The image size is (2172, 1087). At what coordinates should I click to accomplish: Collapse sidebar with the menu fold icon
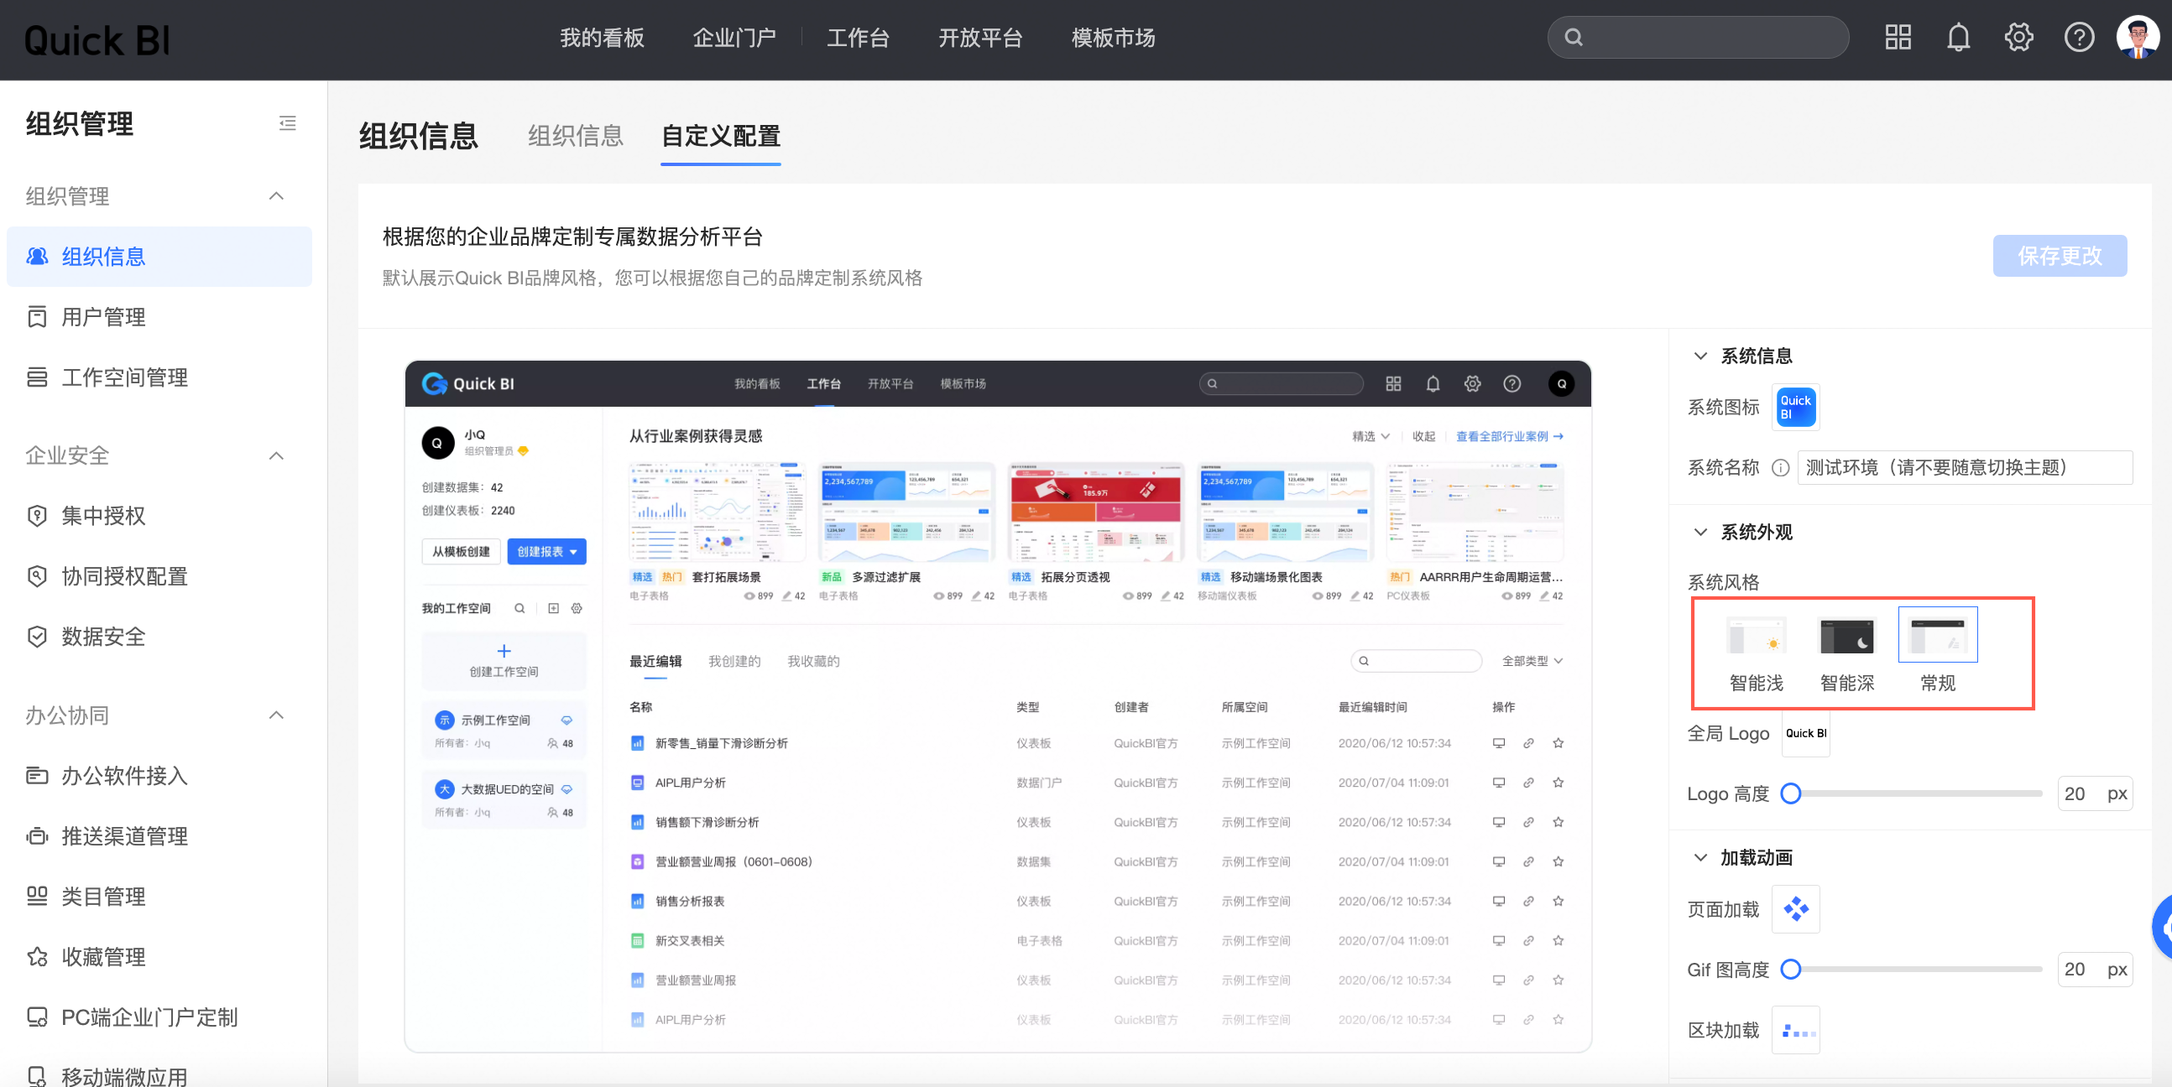[288, 124]
